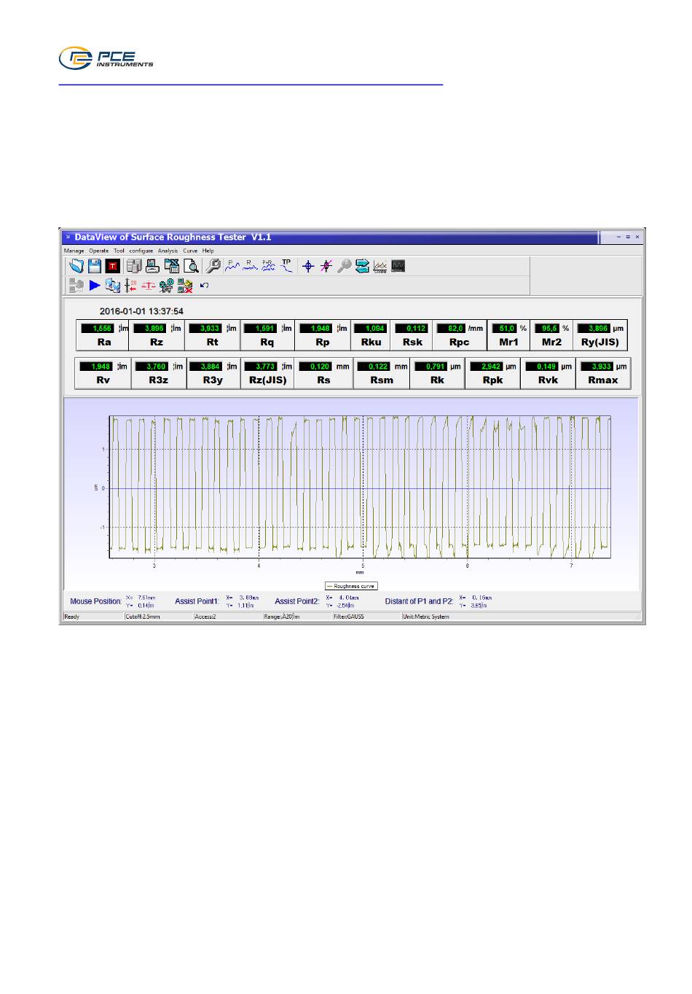Screen dimensions: 692x994
Task: Click the save floppy disk icon
Action: [x=95, y=266]
